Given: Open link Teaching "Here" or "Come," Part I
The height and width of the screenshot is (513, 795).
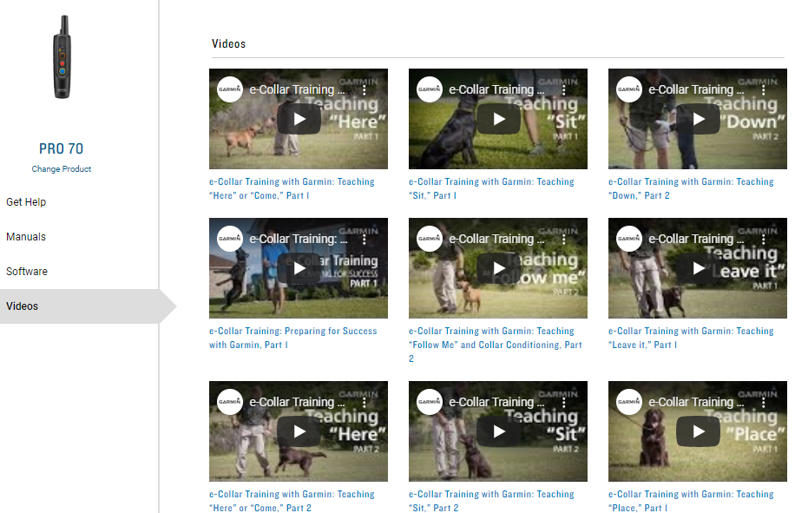Looking at the screenshot, I should click(292, 188).
